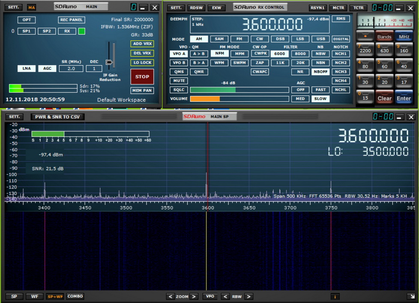Click MEM PAN button
Image resolution: width=419 pixels, height=303 pixels.
[x=142, y=90]
